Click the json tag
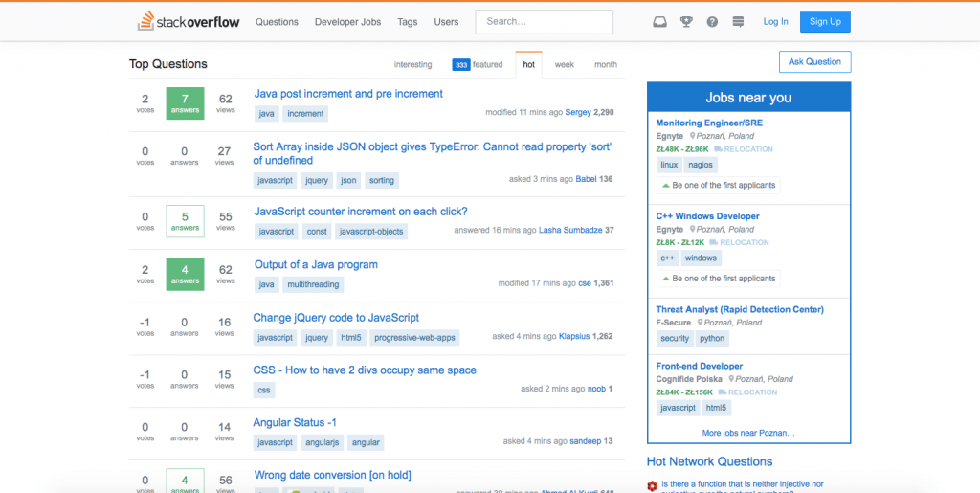Image resolution: width=980 pixels, height=493 pixels. pos(348,180)
